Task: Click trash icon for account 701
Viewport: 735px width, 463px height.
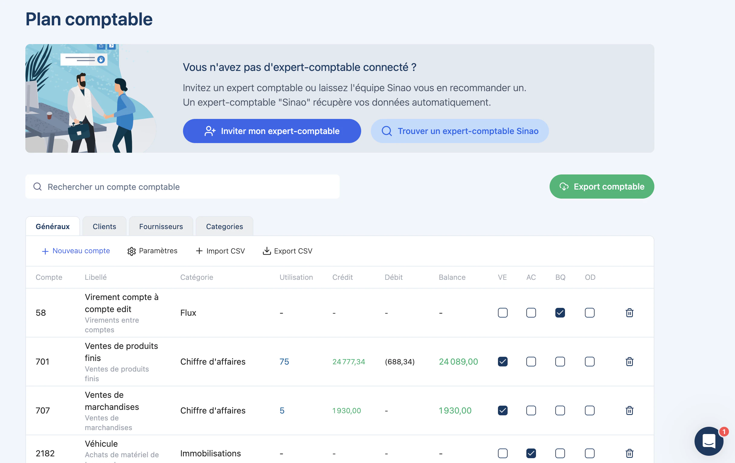Action: click(x=629, y=361)
